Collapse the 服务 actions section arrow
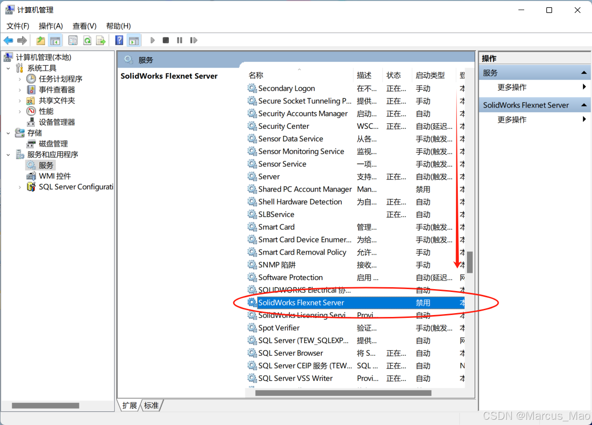 click(x=584, y=73)
